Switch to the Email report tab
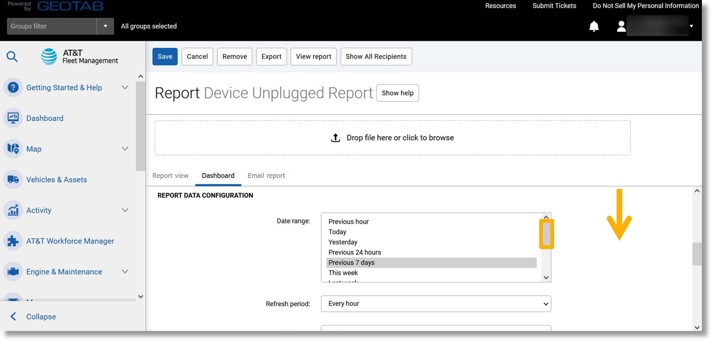The height and width of the screenshot is (341, 712). (266, 175)
